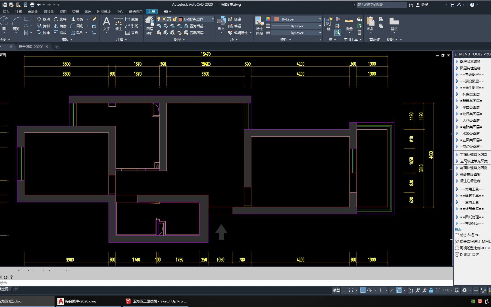491x307 pixels.
Task: Toggle snap mode dots in status bar
Action: coord(351,290)
